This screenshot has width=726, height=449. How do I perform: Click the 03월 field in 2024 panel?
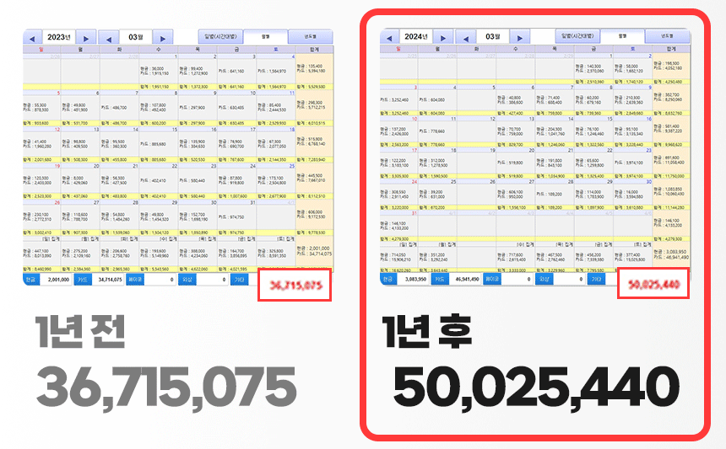pyautogui.click(x=493, y=36)
